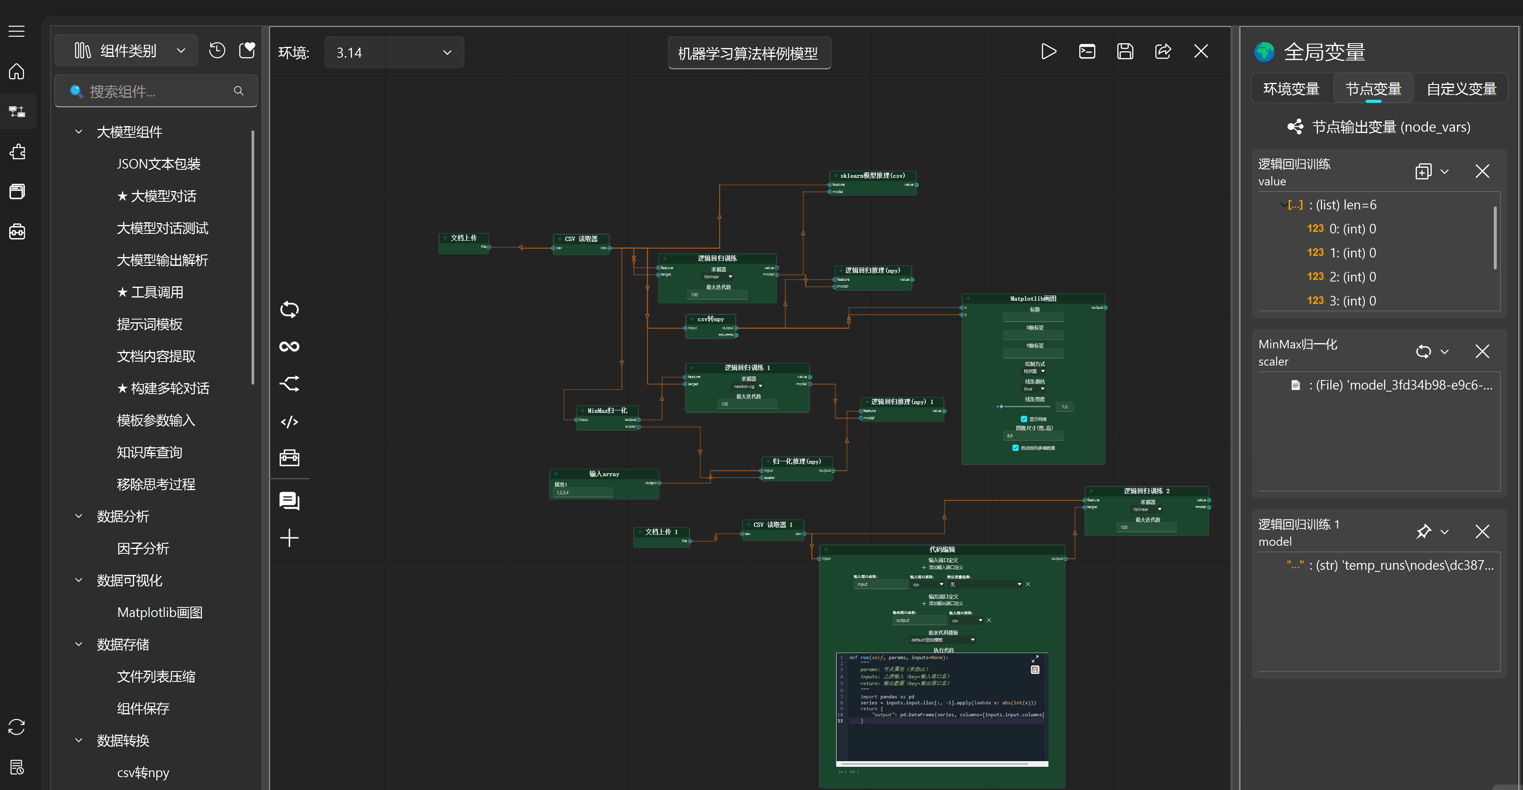
Task: Collapse the 数据存储 tree group
Action: (x=78, y=644)
